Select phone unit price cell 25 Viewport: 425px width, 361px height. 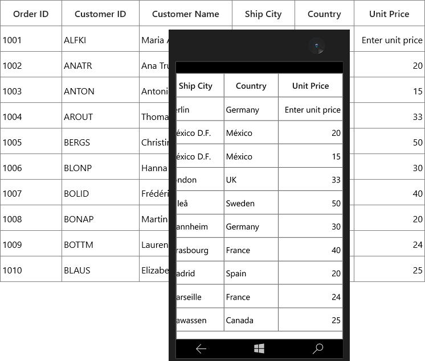coord(310,319)
